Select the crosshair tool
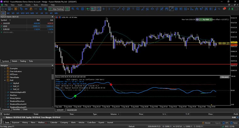The height and width of the screenshot is (128, 239). [x=104, y=9]
